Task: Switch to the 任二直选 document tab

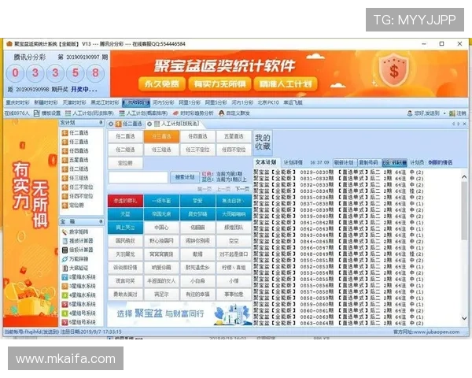Action: 125,124
